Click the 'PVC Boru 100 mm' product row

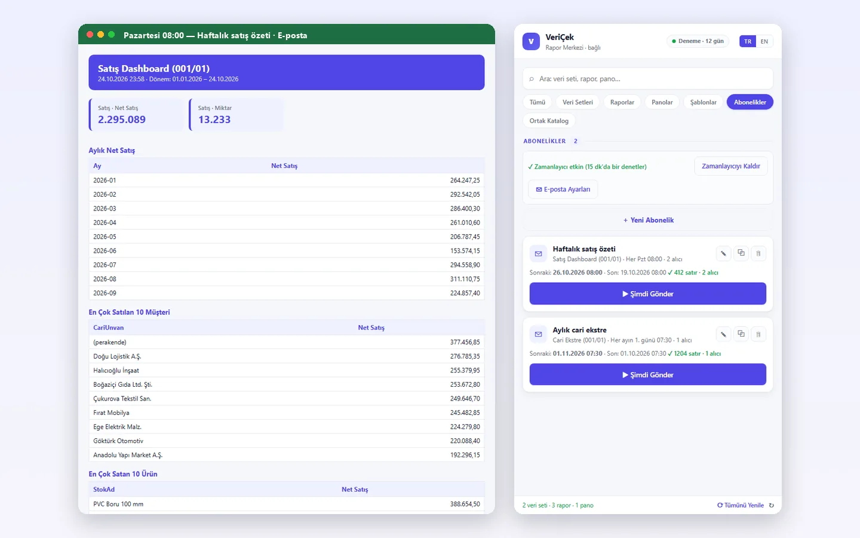point(287,504)
